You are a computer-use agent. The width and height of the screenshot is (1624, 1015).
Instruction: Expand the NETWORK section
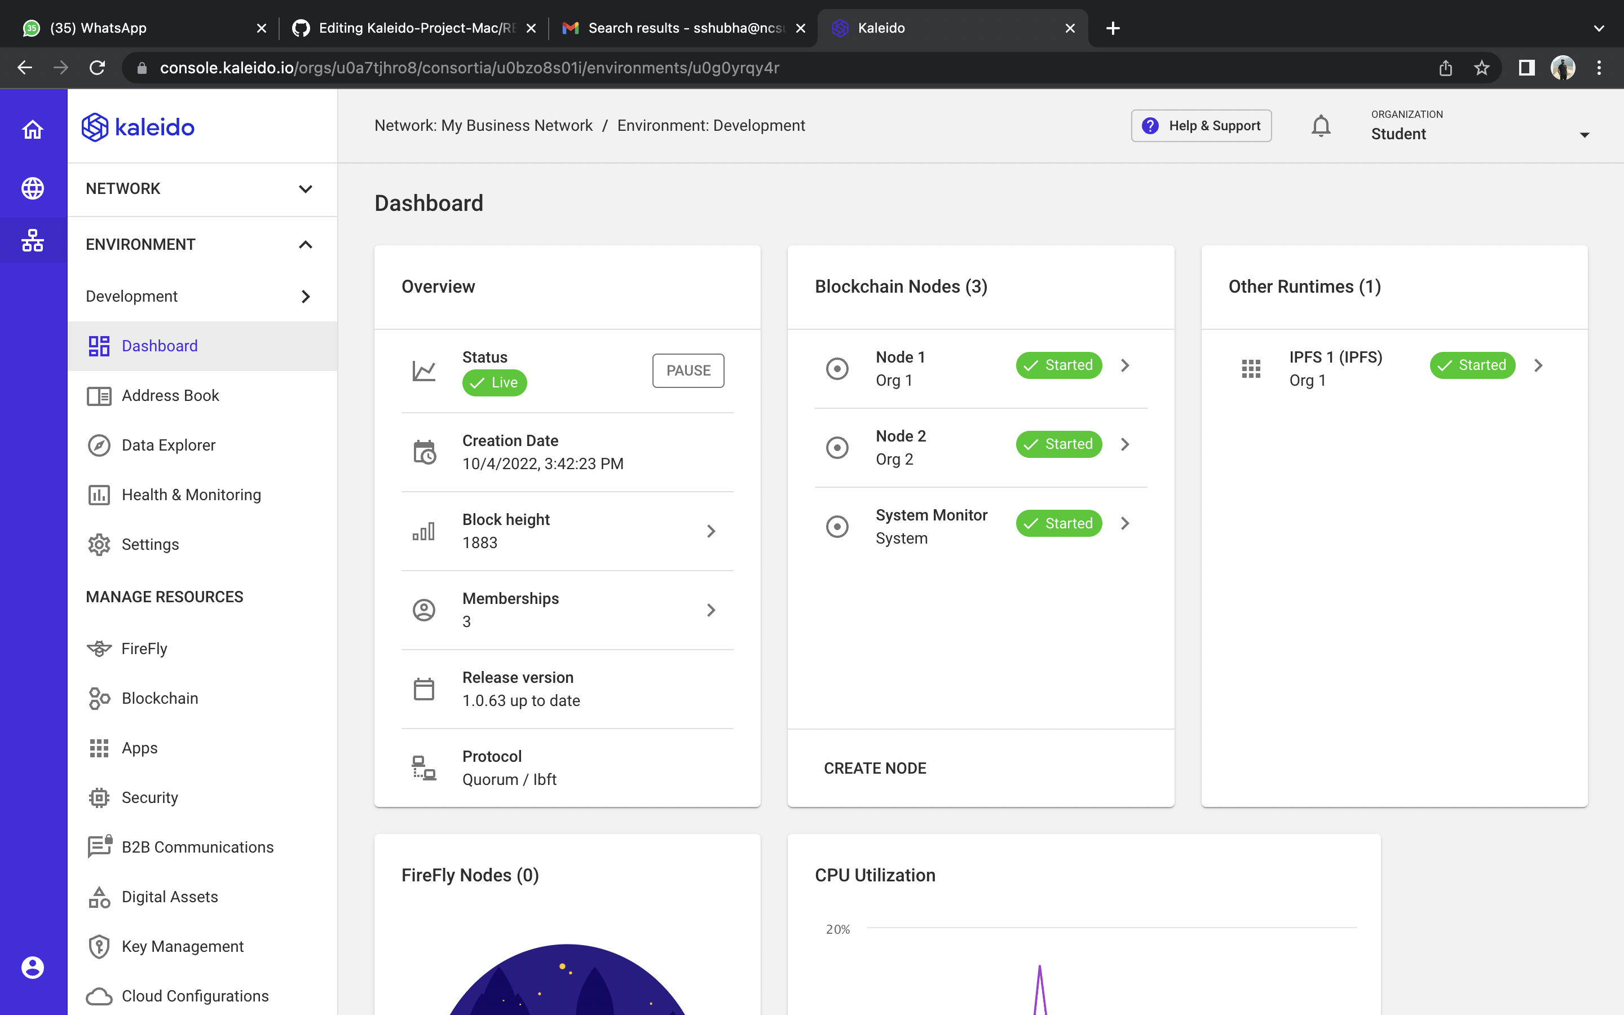(202, 189)
